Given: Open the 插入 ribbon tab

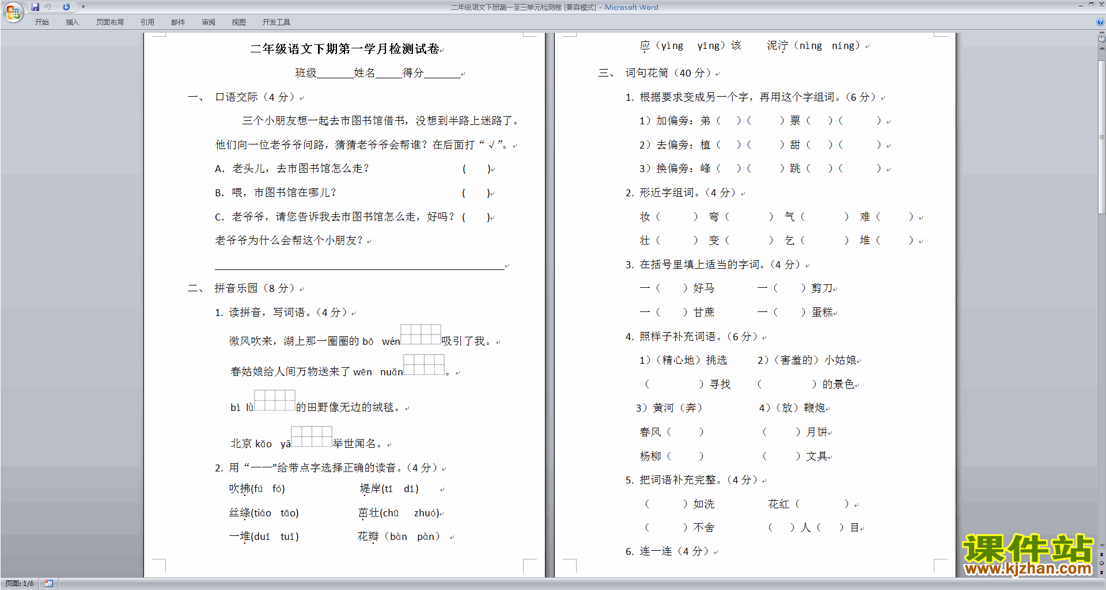Looking at the screenshot, I should tap(72, 22).
